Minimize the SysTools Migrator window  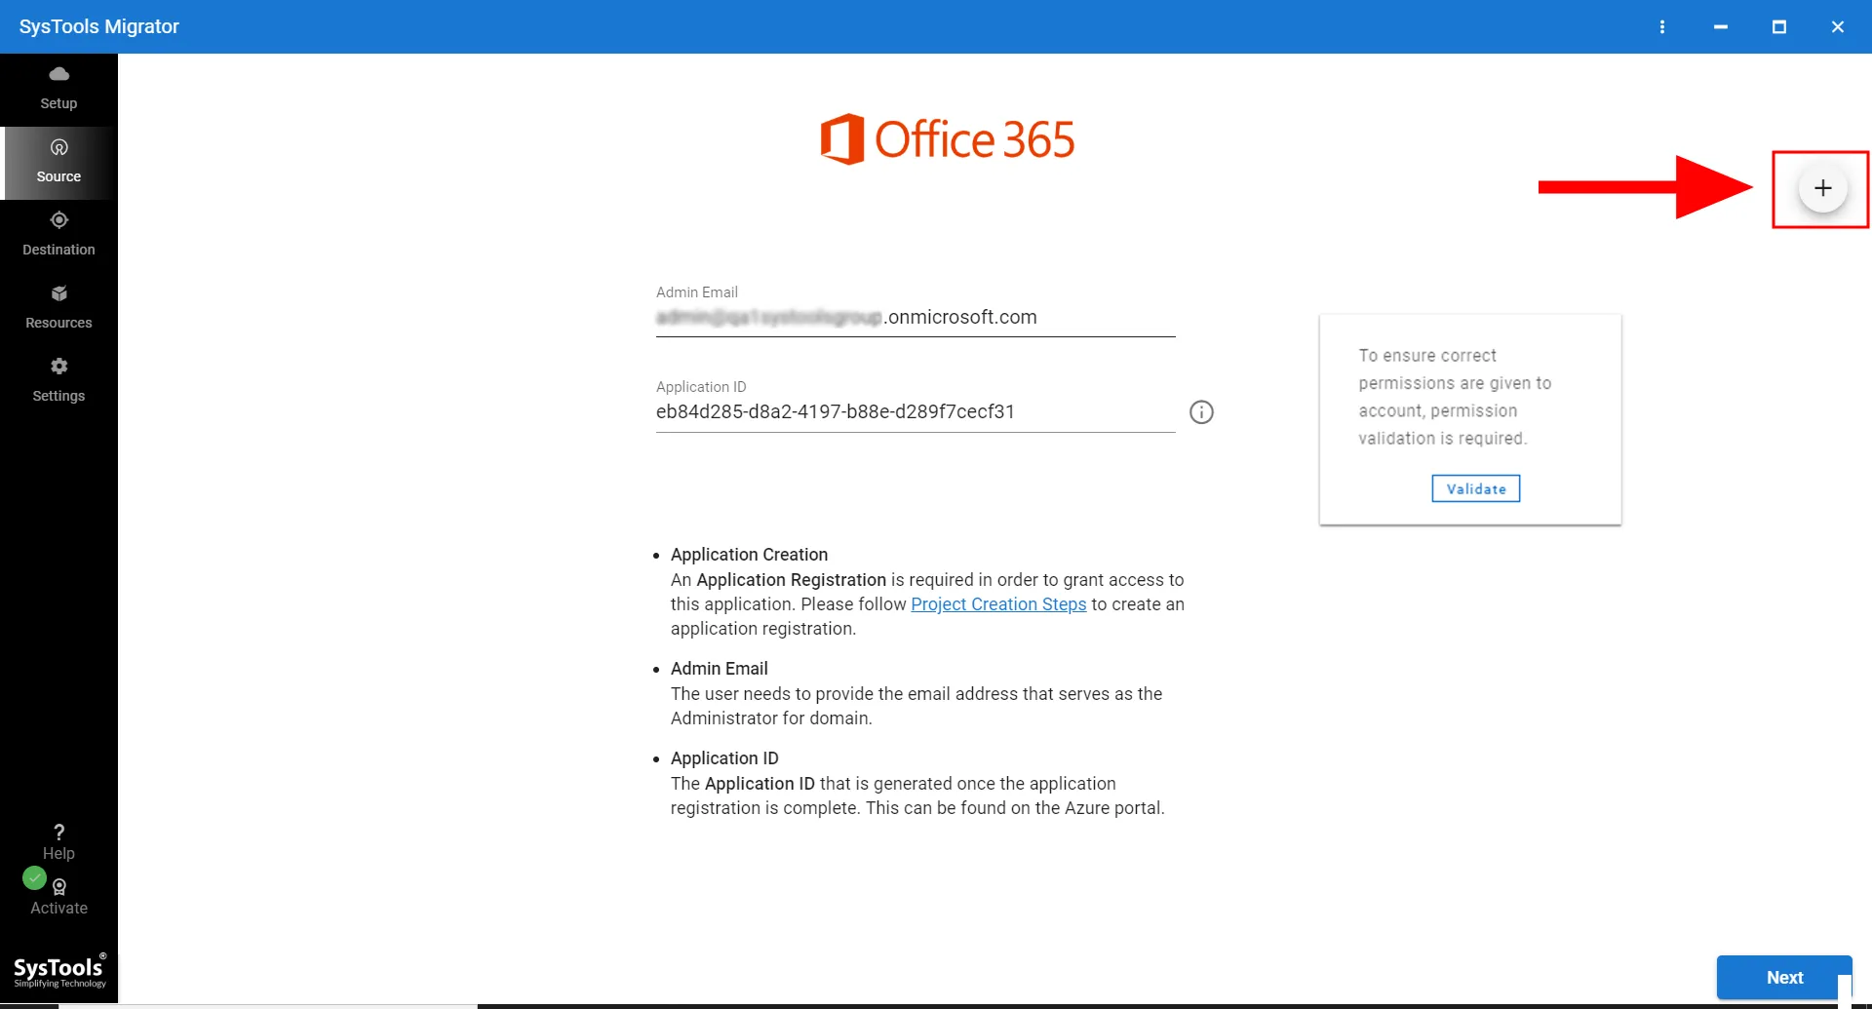point(1721,26)
